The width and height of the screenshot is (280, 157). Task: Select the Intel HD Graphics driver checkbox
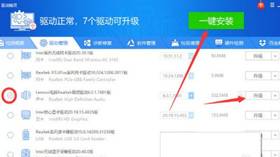click(10, 115)
